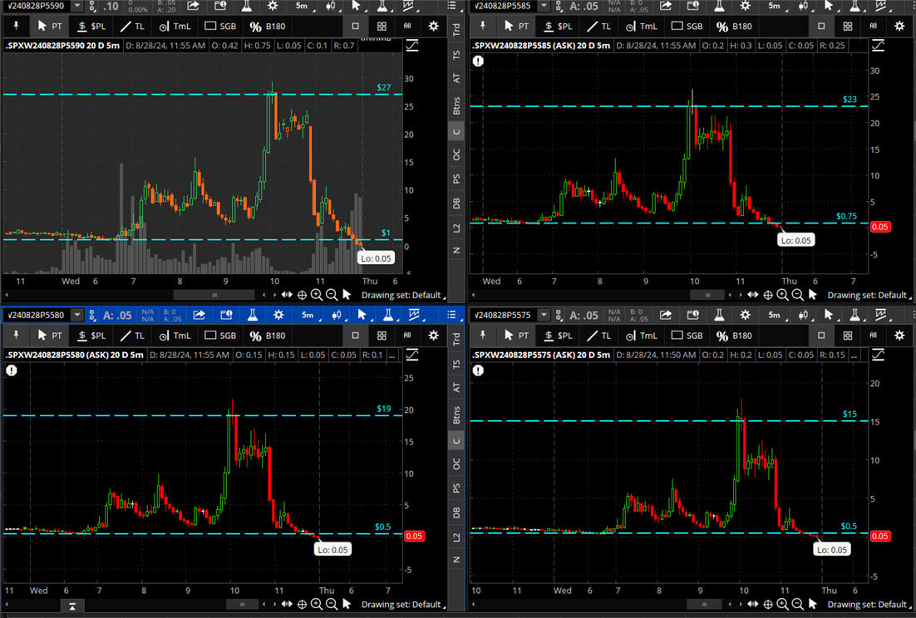This screenshot has width=916, height=618.
Task: Click the crosshair pan icon under the 5580 chart
Action: pyautogui.click(x=302, y=604)
